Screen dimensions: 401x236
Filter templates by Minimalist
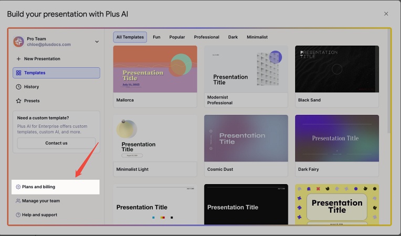(257, 37)
